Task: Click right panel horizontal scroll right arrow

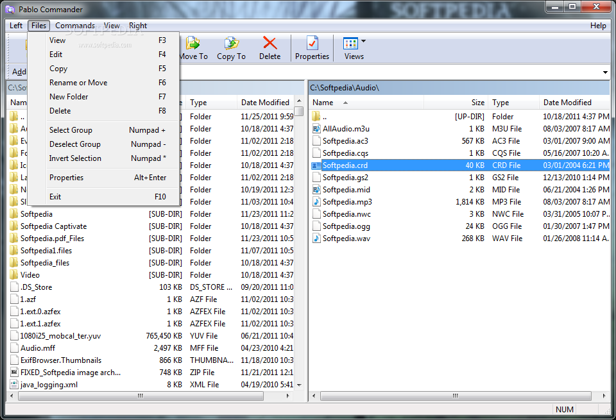Action: click(604, 396)
